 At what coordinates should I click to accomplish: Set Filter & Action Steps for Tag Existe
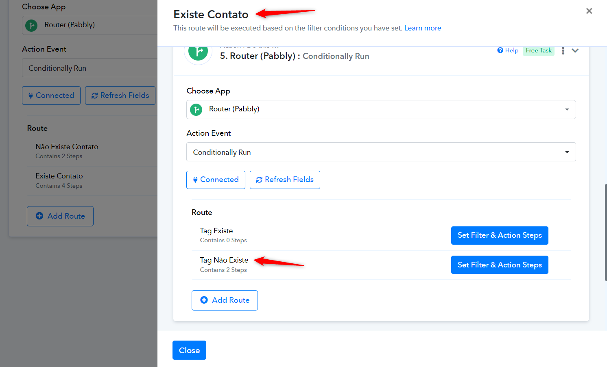(x=500, y=235)
